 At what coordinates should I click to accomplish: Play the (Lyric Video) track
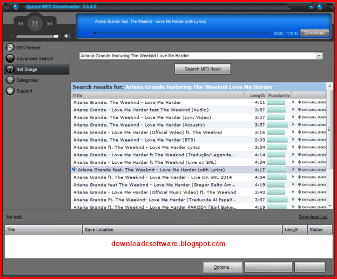[x=293, y=117]
